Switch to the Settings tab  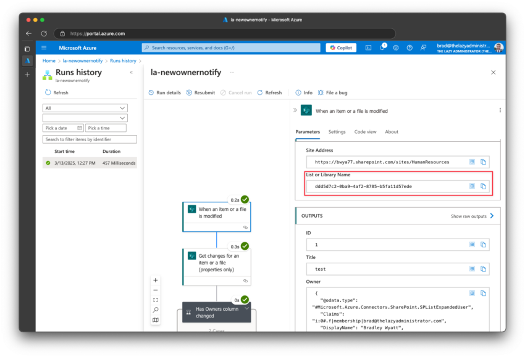pyautogui.click(x=337, y=132)
